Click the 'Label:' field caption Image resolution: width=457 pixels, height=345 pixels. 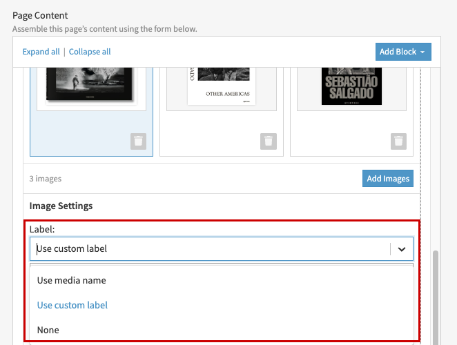pyautogui.click(x=41, y=229)
